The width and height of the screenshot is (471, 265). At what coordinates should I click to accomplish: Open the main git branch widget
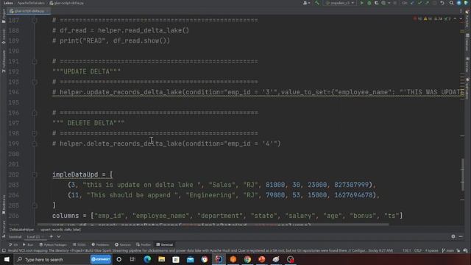coord(447,250)
